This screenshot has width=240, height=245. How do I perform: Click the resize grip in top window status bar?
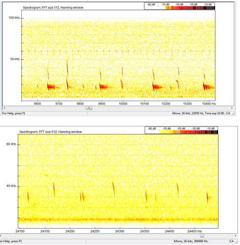(233, 114)
